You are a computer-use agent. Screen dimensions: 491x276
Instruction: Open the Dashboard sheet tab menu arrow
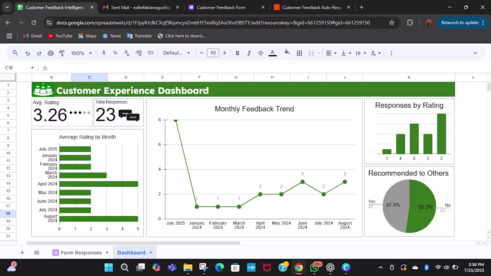point(151,253)
